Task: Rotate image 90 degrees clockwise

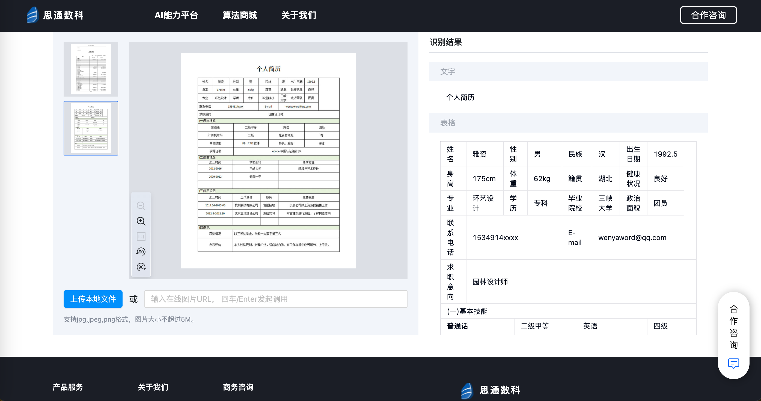Action: coord(141,267)
